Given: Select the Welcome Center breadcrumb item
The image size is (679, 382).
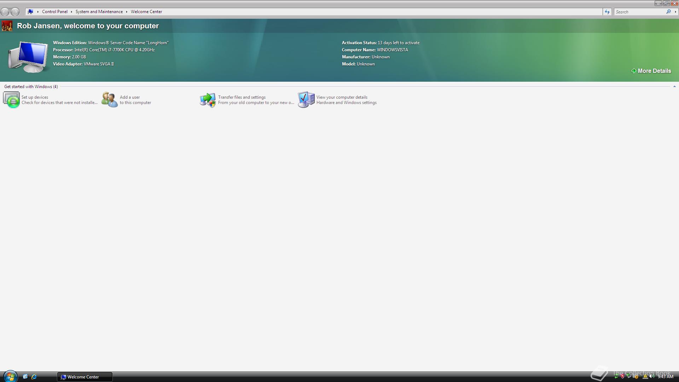Looking at the screenshot, I should (x=146, y=11).
